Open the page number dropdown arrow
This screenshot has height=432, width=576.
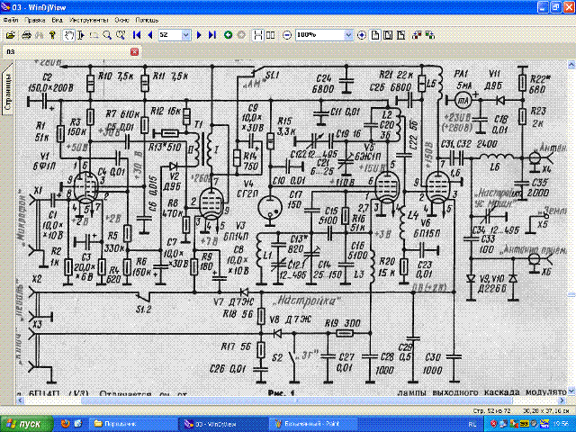[186, 35]
